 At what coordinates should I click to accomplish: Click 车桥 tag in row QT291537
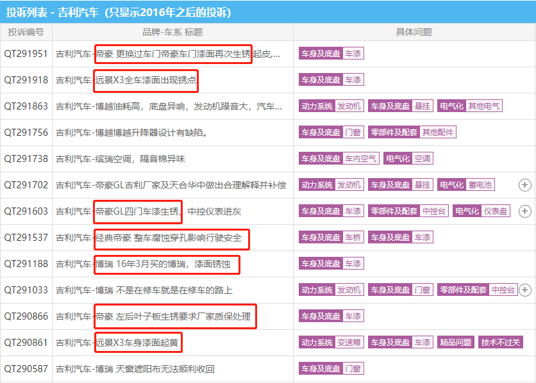tap(353, 238)
